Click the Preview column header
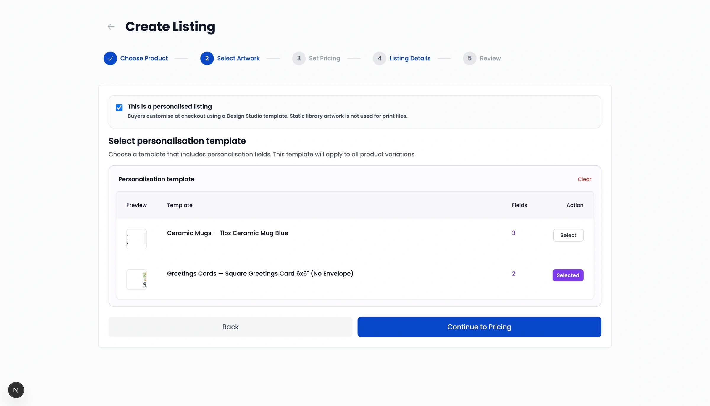 [136, 205]
